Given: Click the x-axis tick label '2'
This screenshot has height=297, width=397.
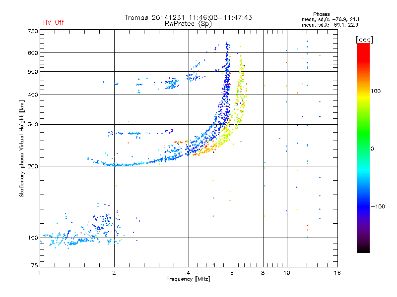Looking at the screenshot, I should point(114,273).
